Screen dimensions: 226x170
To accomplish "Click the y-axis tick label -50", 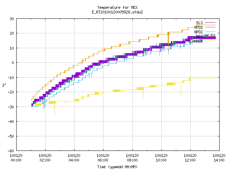I will tap(11, 136).
